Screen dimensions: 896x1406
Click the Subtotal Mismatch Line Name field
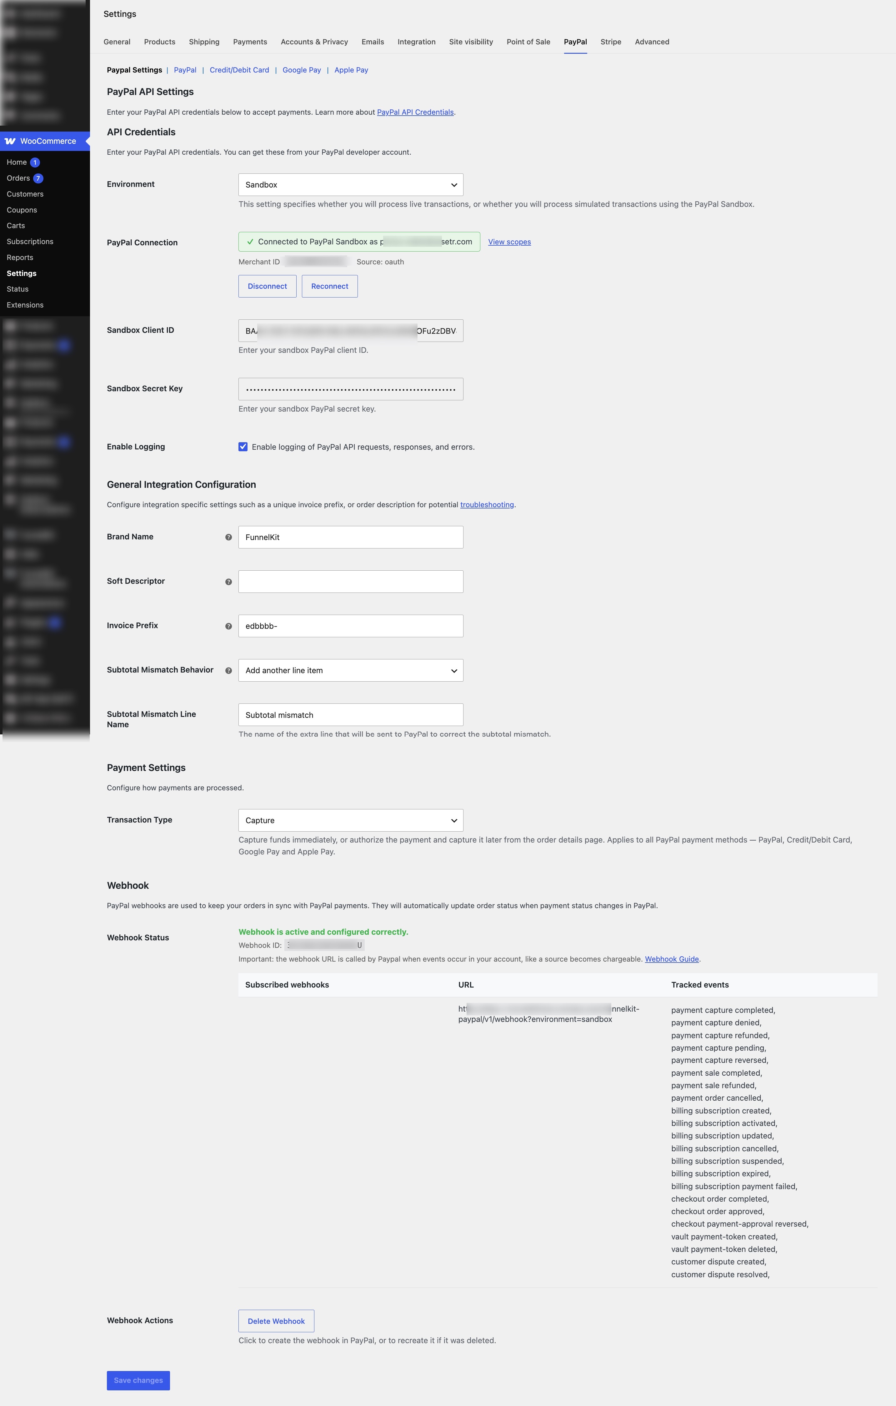point(350,715)
